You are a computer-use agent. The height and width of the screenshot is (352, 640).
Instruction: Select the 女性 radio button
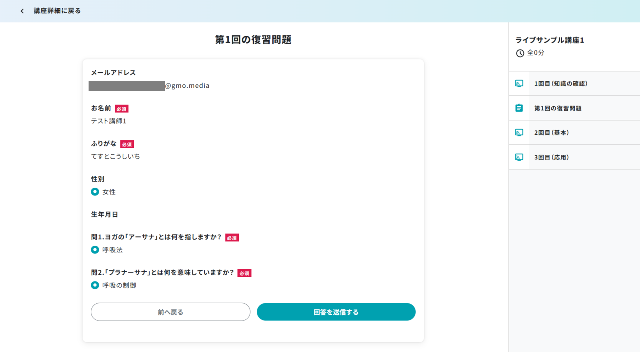[x=95, y=192]
